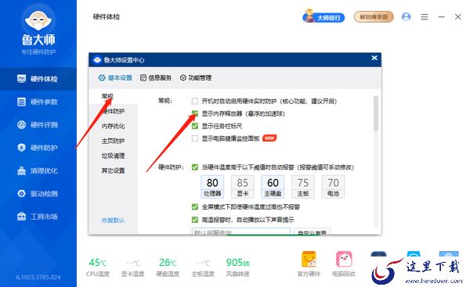Image resolution: width=470 pixels, height=287 pixels.
Task: Click the 鲁大师 logo avatar
Action: 38,20
